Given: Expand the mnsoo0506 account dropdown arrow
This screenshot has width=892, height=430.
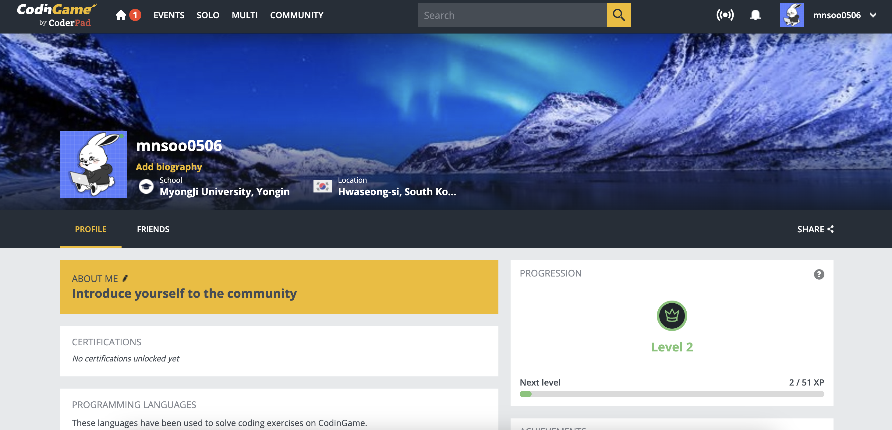Looking at the screenshot, I should coord(873,15).
